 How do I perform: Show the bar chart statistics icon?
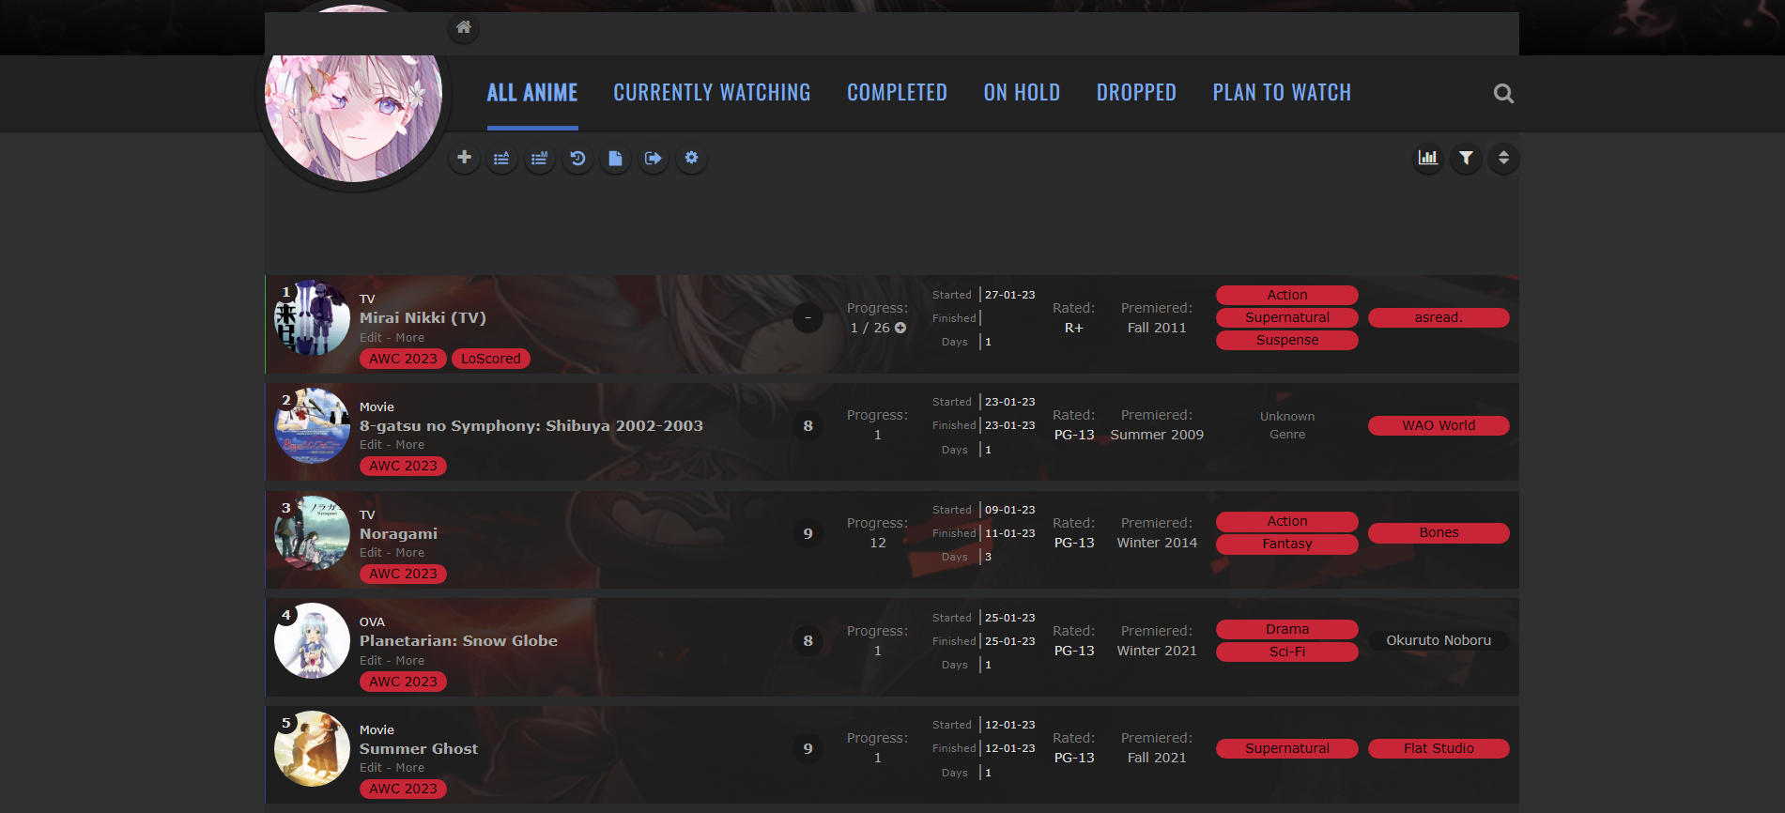pyautogui.click(x=1427, y=158)
